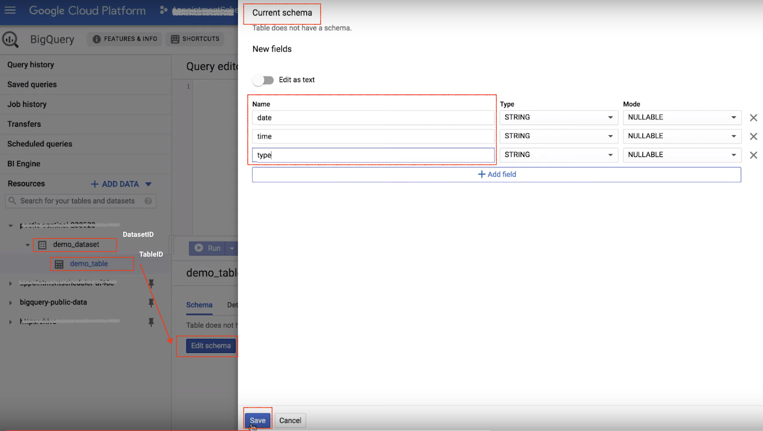The width and height of the screenshot is (763, 431).
Task: Open the Shortcuts panel
Action: point(195,39)
